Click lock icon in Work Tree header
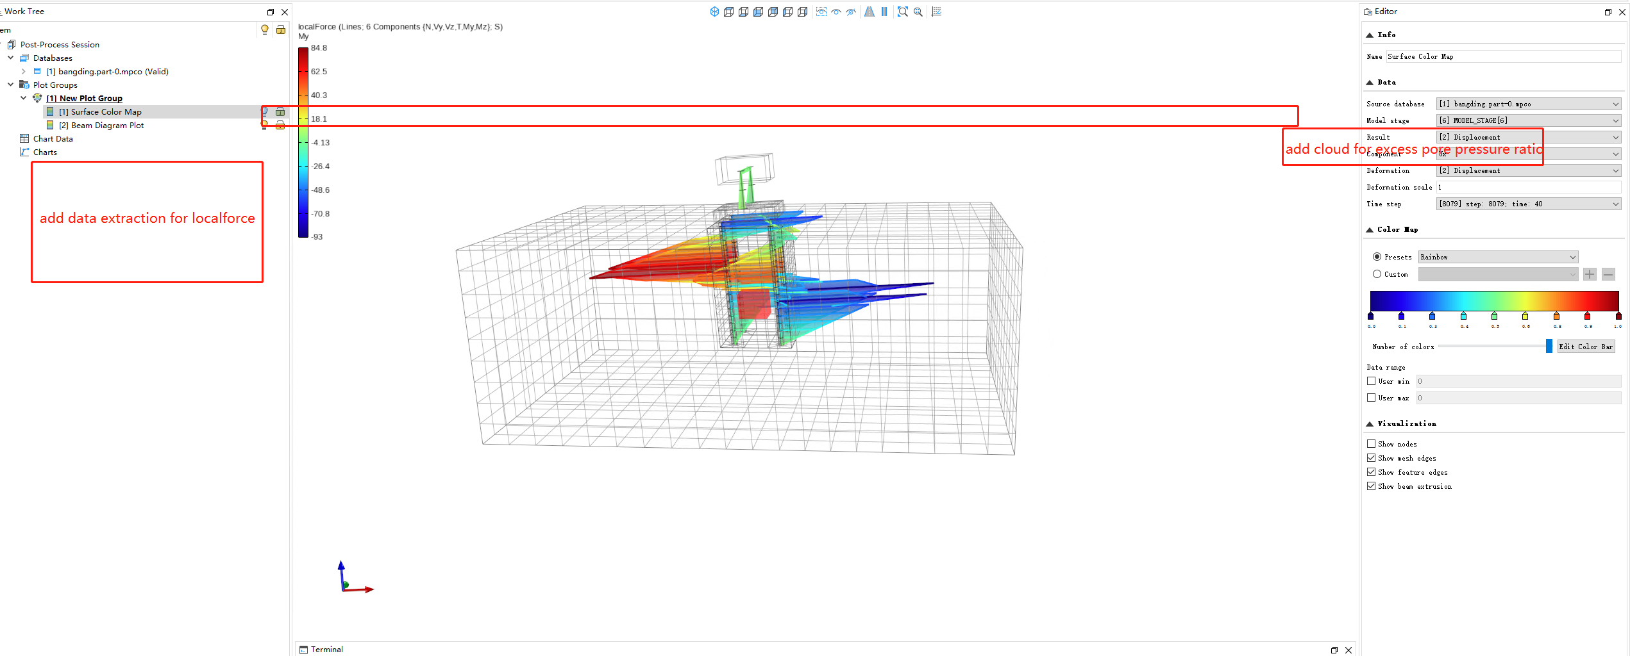This screenshot has height=656, width=1630. (281, 29)
